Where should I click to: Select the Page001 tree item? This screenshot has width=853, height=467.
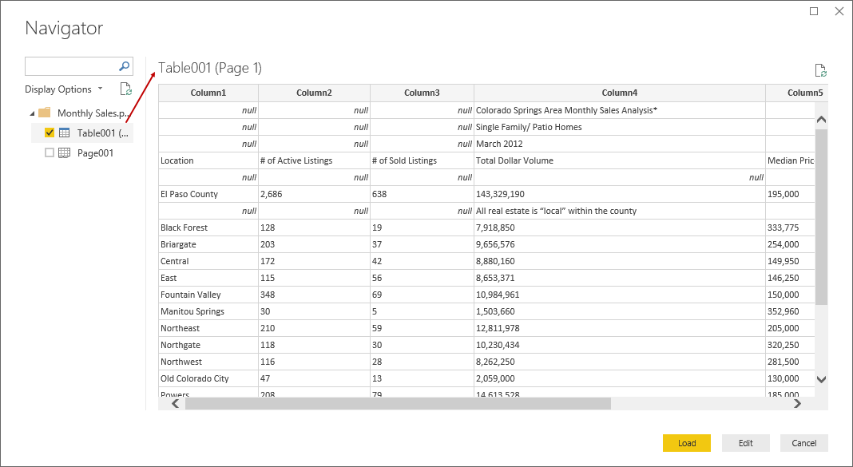pyautogui.click(x=95, y=152)
